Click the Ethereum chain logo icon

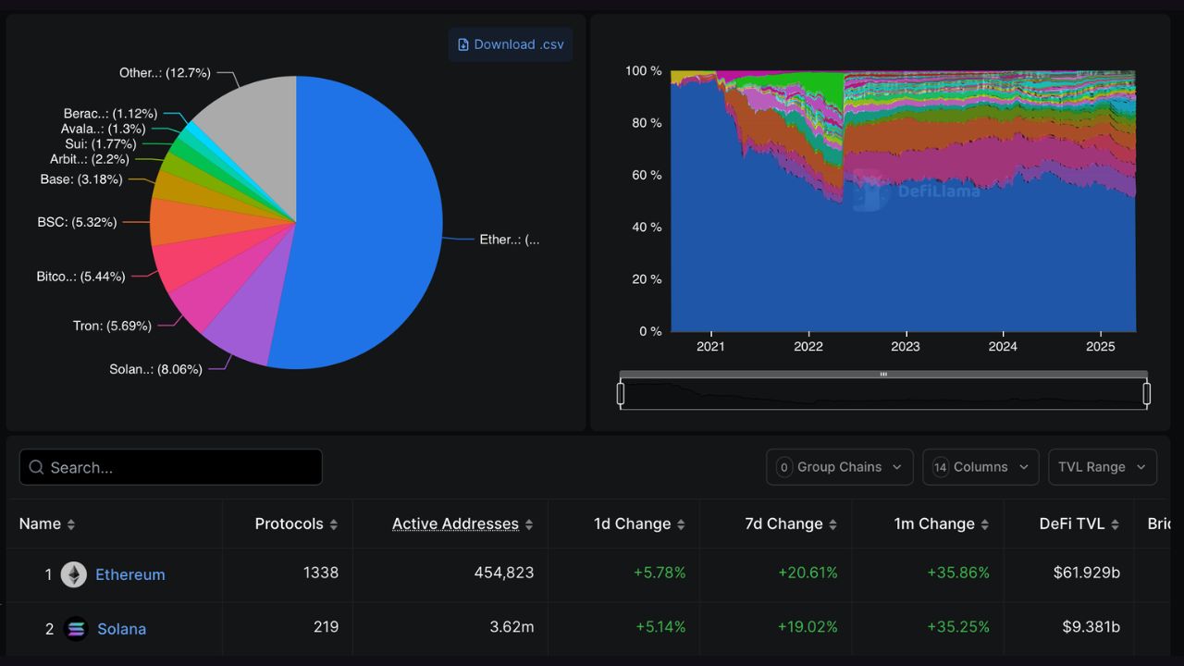(74, 574)
